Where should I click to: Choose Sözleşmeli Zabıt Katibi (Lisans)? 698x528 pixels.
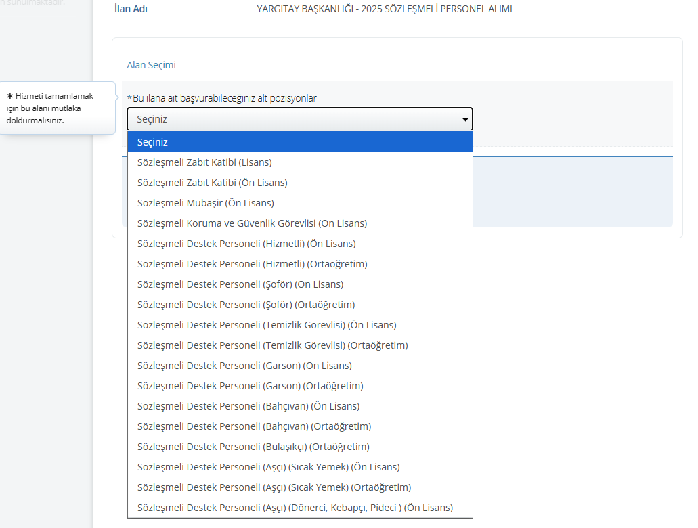[300, 162]
